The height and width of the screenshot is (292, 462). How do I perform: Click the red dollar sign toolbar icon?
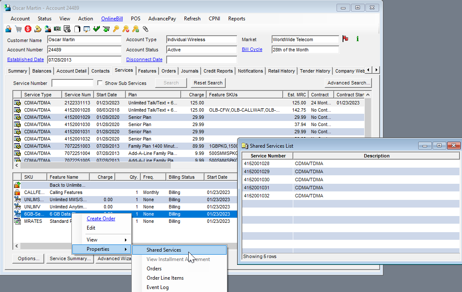pyautogui.click(x=28, y=28)
